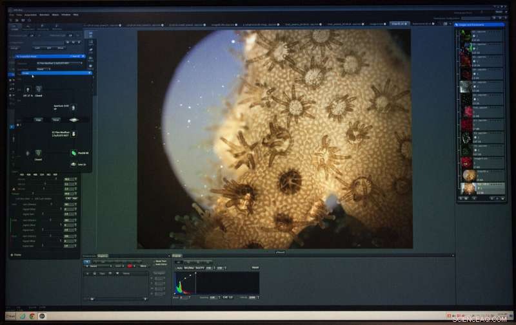
Task: Open the Window menu in the menu bar
Action: click(66, 14)
